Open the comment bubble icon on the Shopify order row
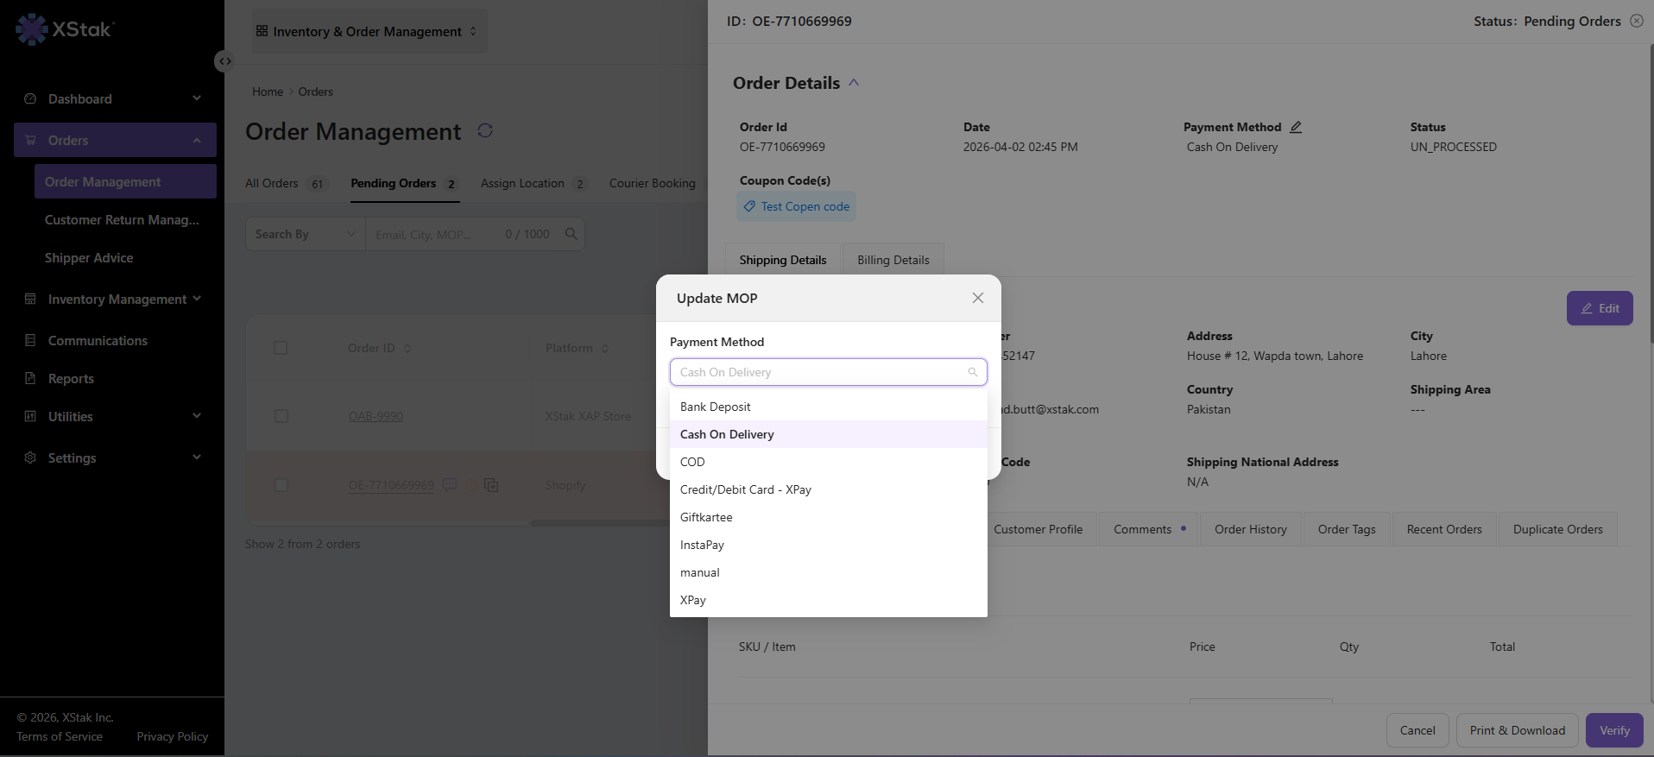 click(450, 485)
